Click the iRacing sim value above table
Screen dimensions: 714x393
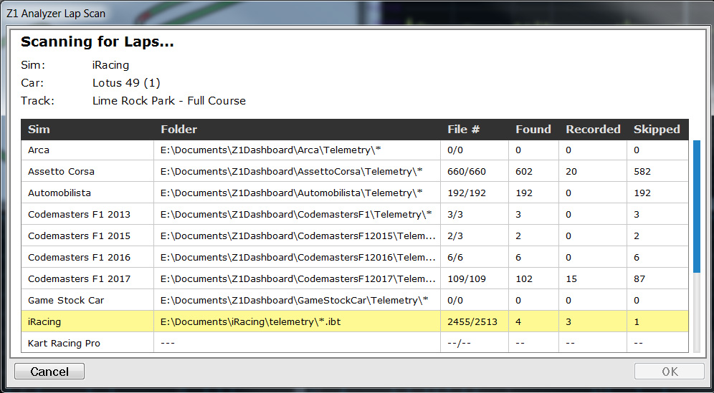coord(110,65)
